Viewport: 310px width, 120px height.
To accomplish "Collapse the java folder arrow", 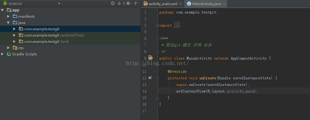I will pyautogui.click(x=8, y=23).
